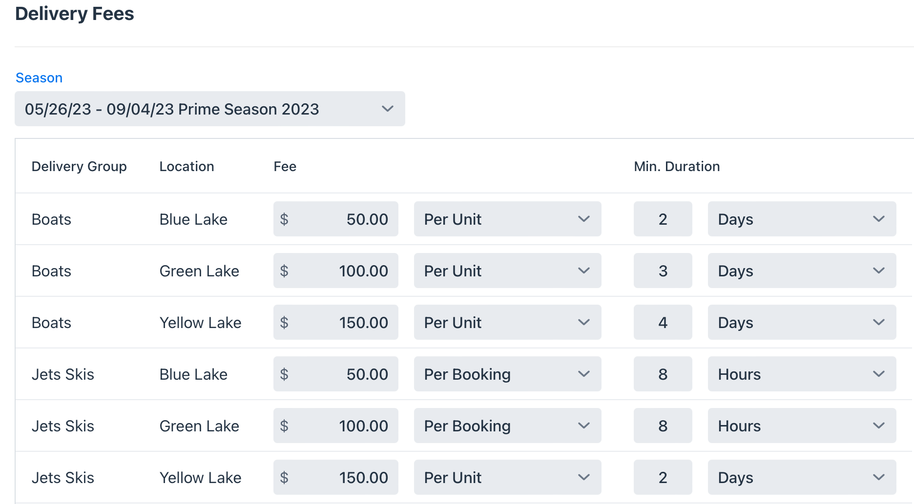
Task: Click the Min. Duration column header
Action: click(677, 167)
